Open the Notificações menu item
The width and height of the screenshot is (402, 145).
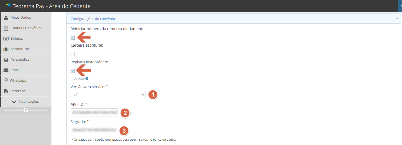coord(26,102)
